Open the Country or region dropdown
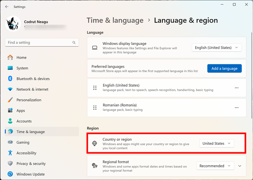 [x=217, y=143]
